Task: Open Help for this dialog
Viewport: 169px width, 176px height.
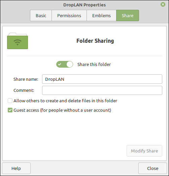Action: tap(16, 168)
